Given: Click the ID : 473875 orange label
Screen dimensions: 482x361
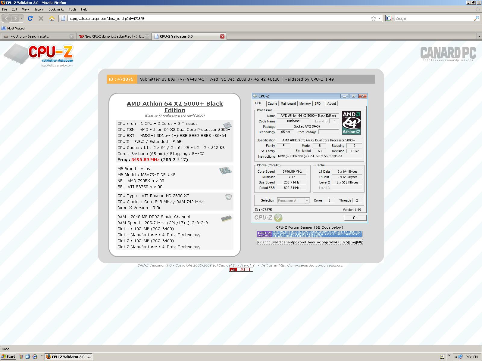Looking at the screenshot, I should coord(122,79).
